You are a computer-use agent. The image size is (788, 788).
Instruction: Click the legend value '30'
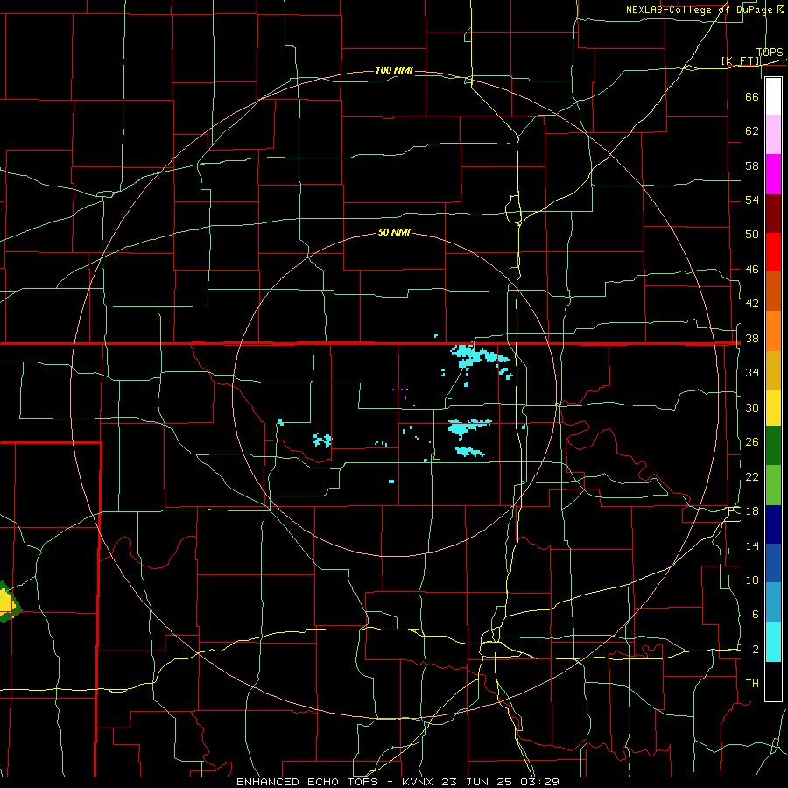752,407
